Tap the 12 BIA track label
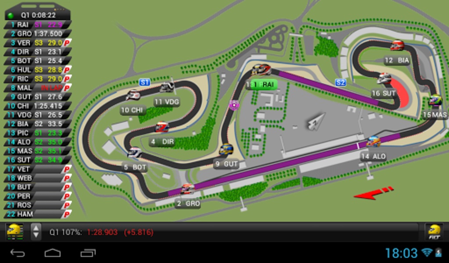The width and height of the screenshot is (449, 263). (x=397, y=60)
